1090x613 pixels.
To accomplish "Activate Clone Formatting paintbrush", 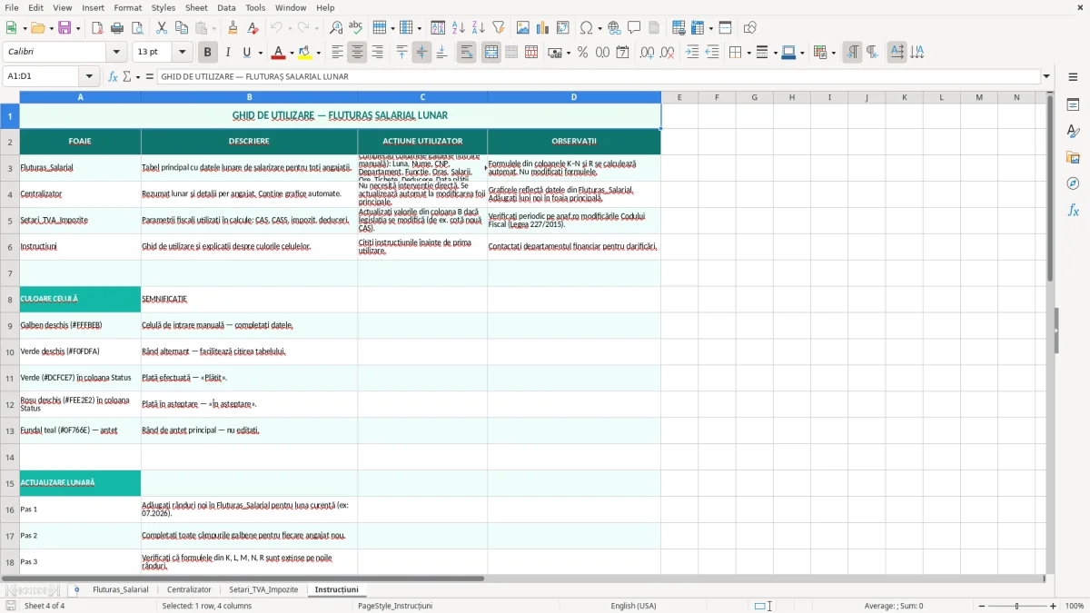I will click(233, 28).
